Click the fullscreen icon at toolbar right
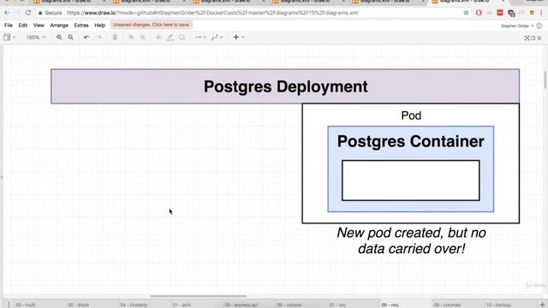Screen dimensions: 548x308 click(527, 38)
